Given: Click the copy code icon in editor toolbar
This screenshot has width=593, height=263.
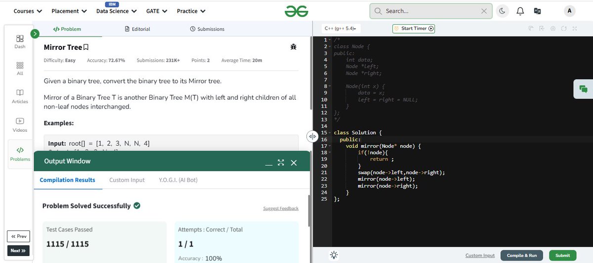Looking at the screenshot, I should click(530, 29).
